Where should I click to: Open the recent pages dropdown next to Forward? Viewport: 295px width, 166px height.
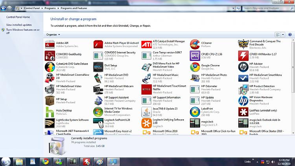[x=13, y=8]
